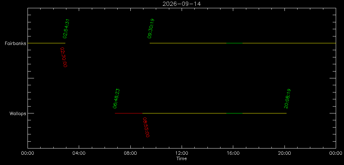Click the 04:00 tick label on time axis
This screenshot has height=165, width=344.
click(79, 153)
